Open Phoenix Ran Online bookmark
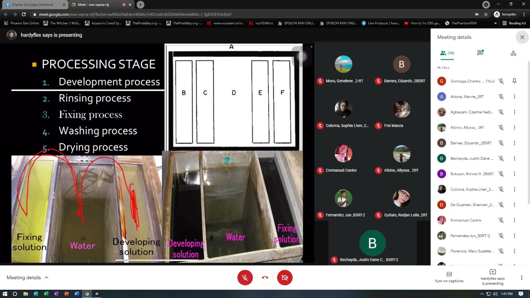 pos(22,23)
